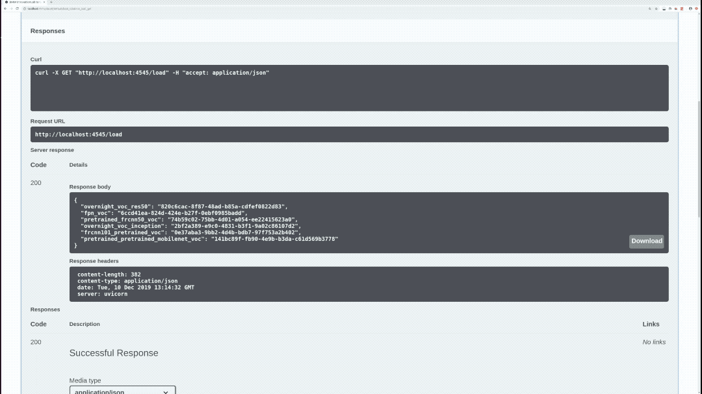Screen dimensions: 702x394
Task: Select the Request URL http://localhost:4545/load
Action: [x=79, y=134]
